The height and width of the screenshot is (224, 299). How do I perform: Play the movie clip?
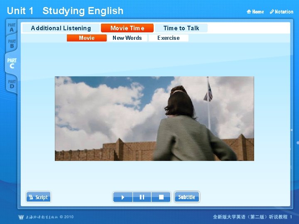click(123, 197)
